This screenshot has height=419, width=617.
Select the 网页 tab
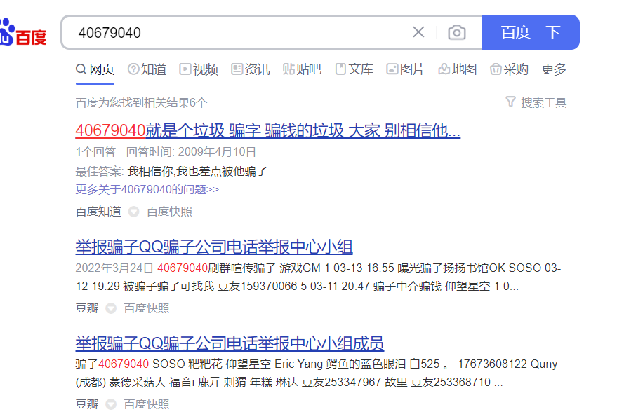[95, 69]
